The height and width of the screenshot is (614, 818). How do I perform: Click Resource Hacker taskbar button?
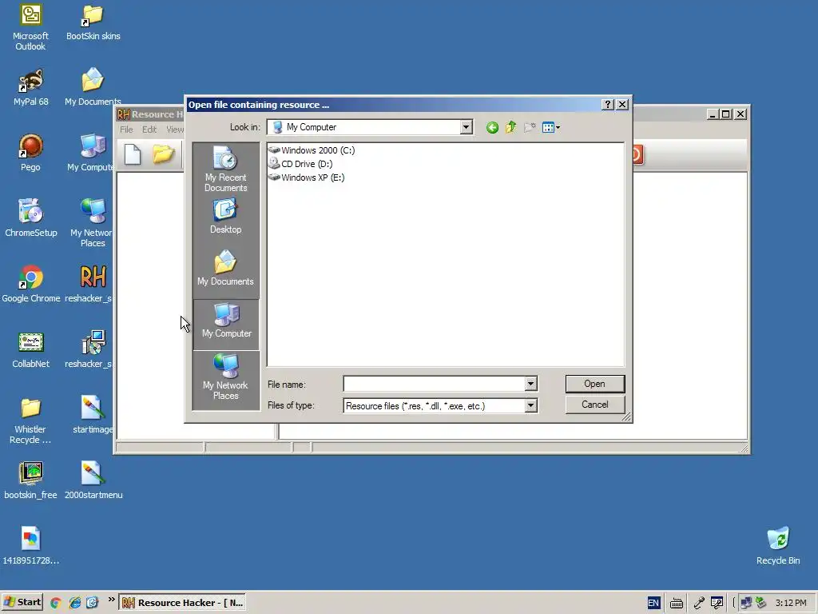coord(183,603)
